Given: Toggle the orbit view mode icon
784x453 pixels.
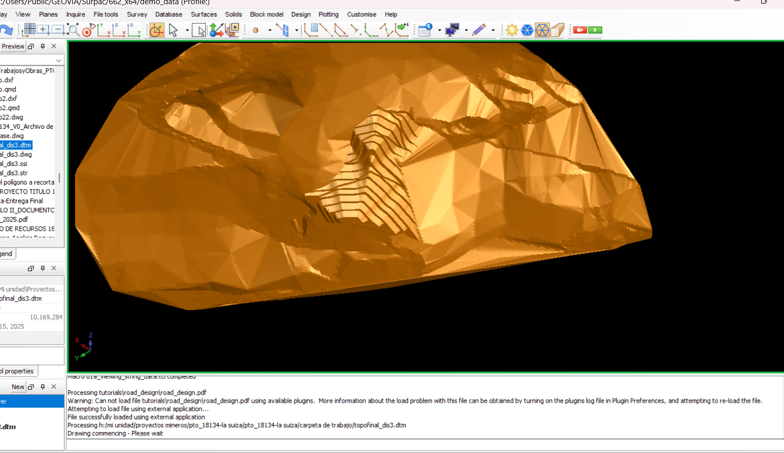Looking at the screenshot, I should (157, 30).
